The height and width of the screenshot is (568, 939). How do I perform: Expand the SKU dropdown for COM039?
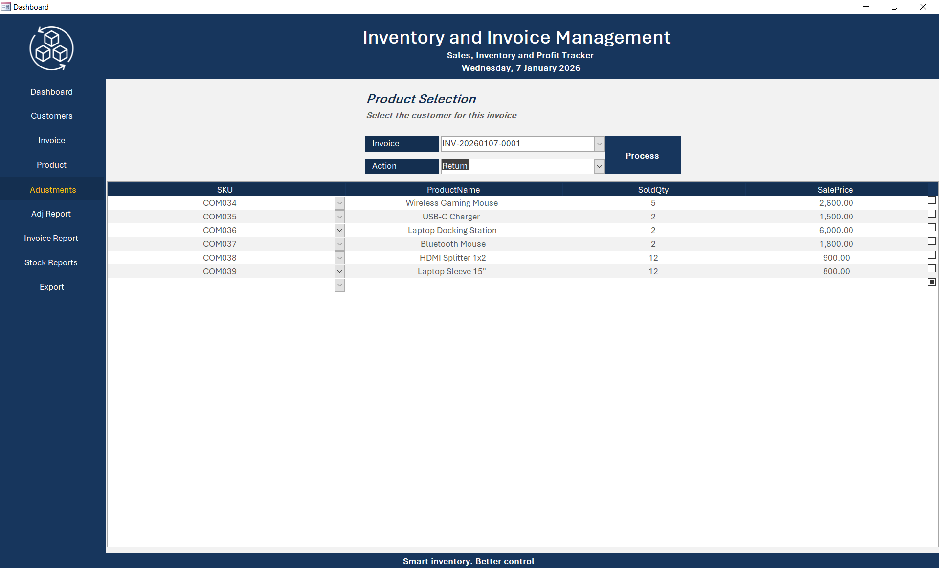tap(339, 271)
